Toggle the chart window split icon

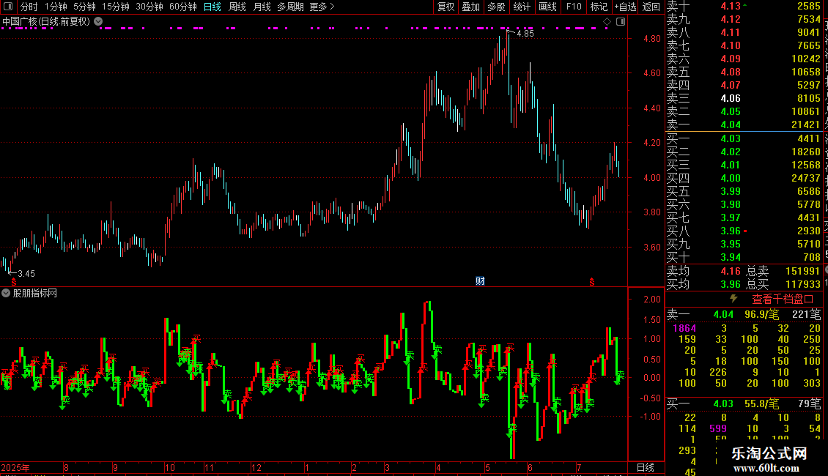[621, 22]
